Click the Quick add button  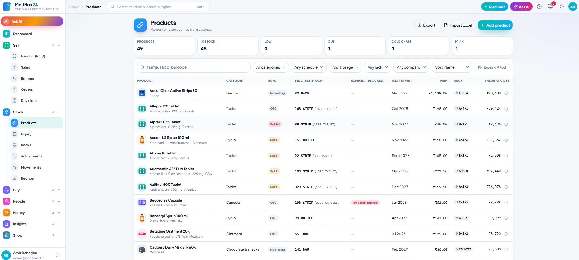[495, 7]
